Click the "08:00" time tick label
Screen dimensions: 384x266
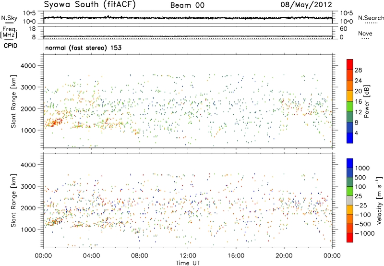click(140, 256)
